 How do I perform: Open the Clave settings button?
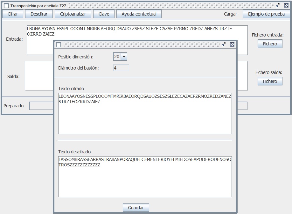[104, 14]
